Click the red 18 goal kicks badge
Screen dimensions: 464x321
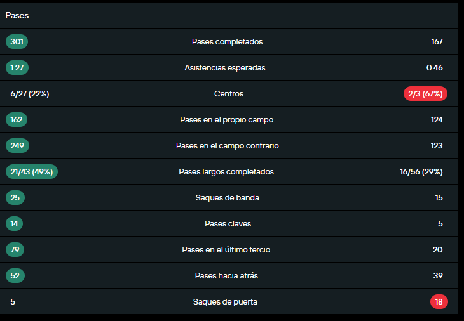[x=439, y=302]
